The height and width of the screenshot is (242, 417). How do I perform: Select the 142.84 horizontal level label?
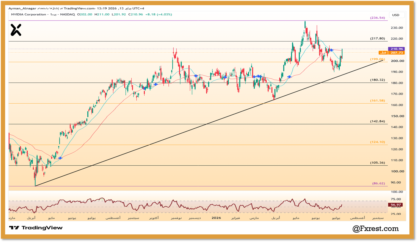(x=377, y=121)
